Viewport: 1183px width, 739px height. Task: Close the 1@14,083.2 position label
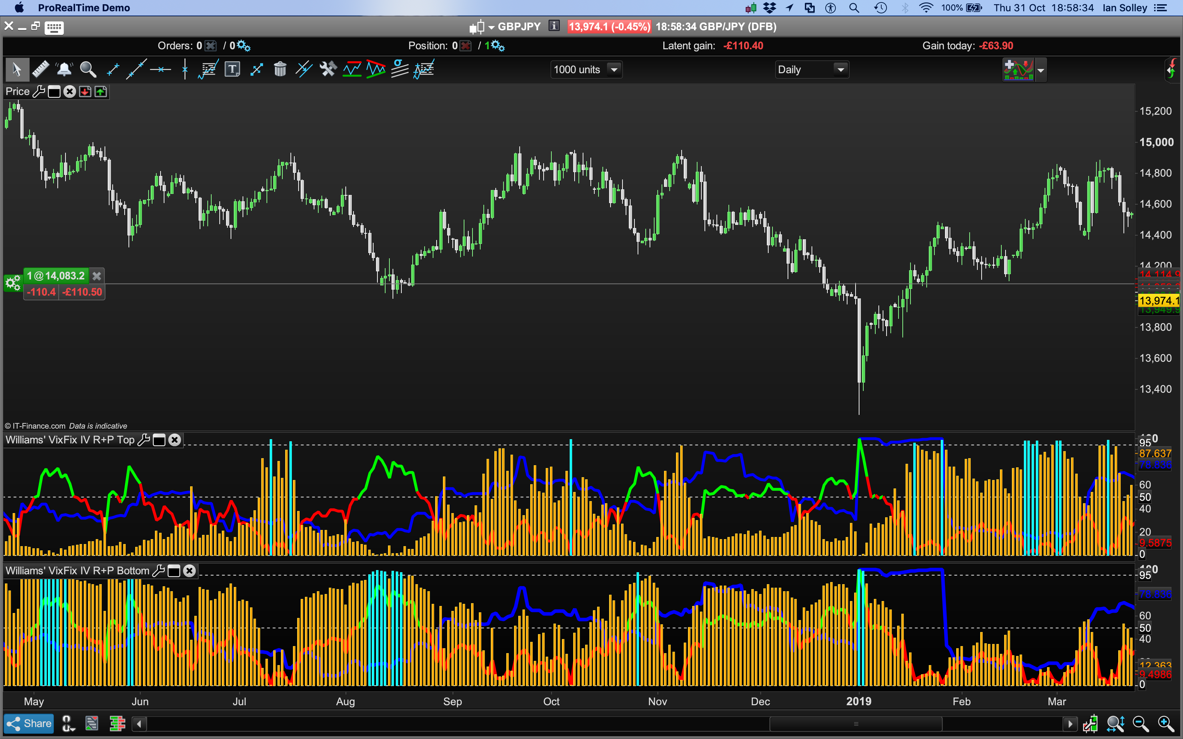[97, 276]
